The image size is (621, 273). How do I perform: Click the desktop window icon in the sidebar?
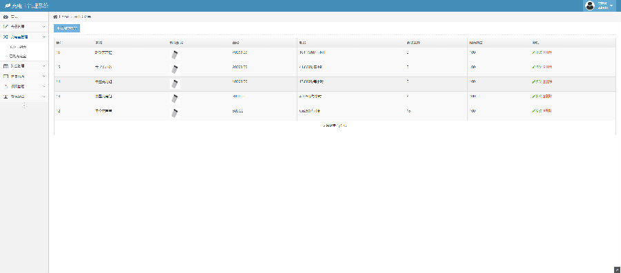(x=6, y=76)
